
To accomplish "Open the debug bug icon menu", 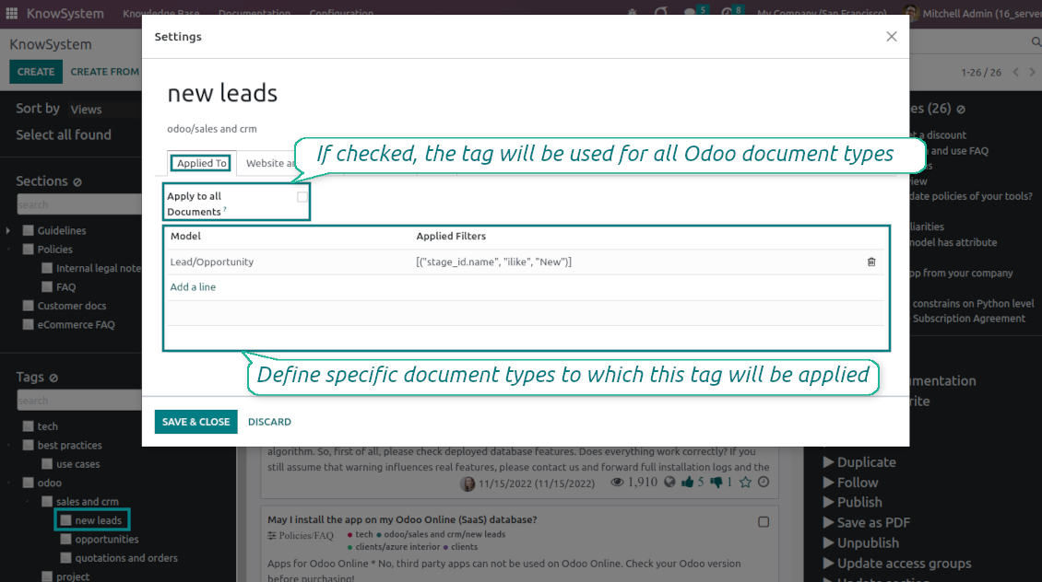I will tap(632, 14).
